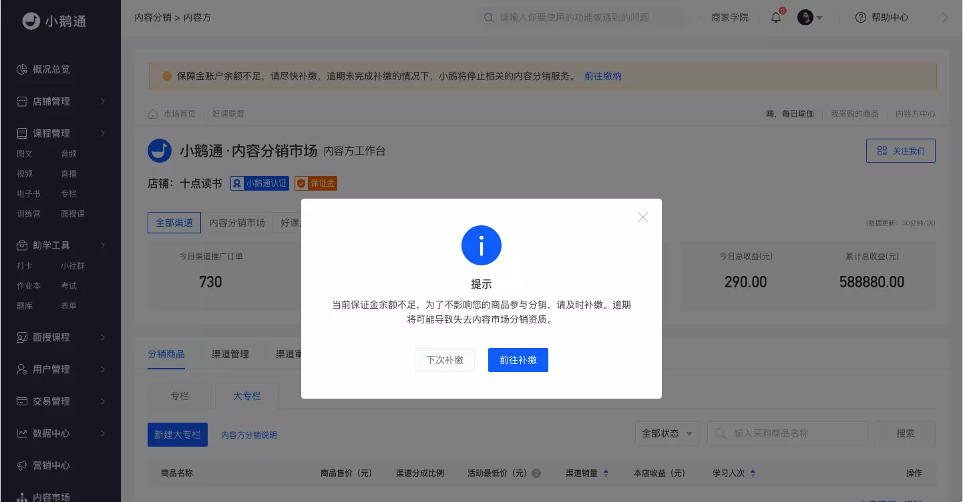Screen dimensions: 963x502
Task: Open the avatar account dropdown arrow
Action: (x=819, y=18)
